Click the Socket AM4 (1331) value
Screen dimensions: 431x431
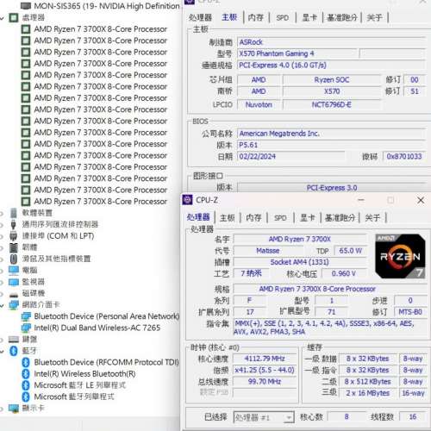click(x=300, y=262)
